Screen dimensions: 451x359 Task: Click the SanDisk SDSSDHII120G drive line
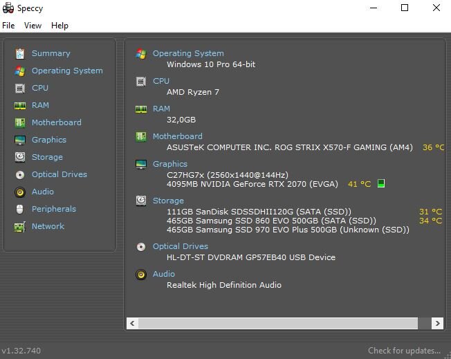(x=259, y=212)
